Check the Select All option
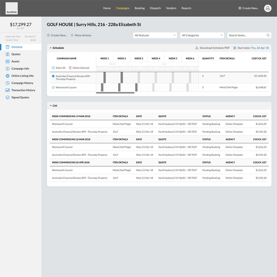The image size is (277, 277). click(54, 68)
